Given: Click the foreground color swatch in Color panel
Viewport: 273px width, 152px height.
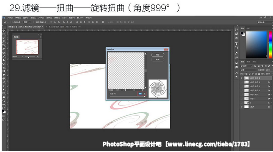Looking at the screenshot, I should point(242,33).
